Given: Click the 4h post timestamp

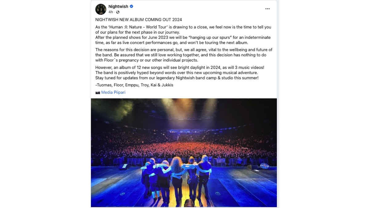Looking at the screenshot, I should [x=111, y=12].
